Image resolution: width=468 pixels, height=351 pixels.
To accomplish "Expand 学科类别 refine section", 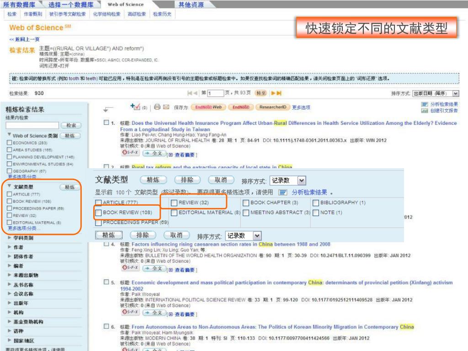I will [x=10, y=238].
